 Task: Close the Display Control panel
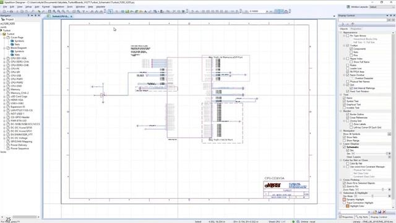[x=394, y=15]
